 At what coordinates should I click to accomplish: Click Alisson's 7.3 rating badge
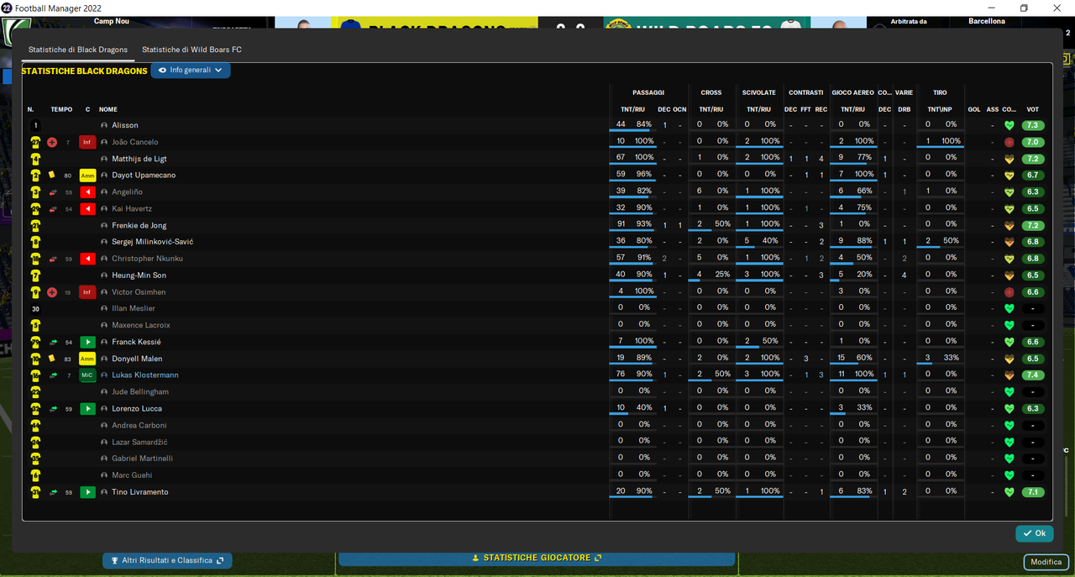(1033, 126)
